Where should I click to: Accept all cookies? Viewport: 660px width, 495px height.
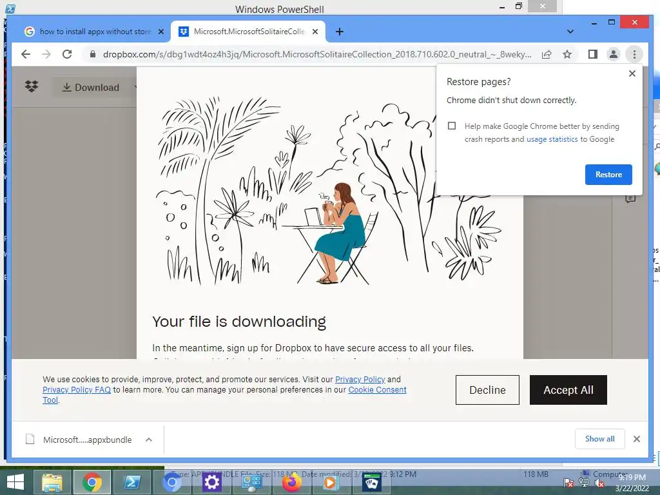click(x=568, y=390)
